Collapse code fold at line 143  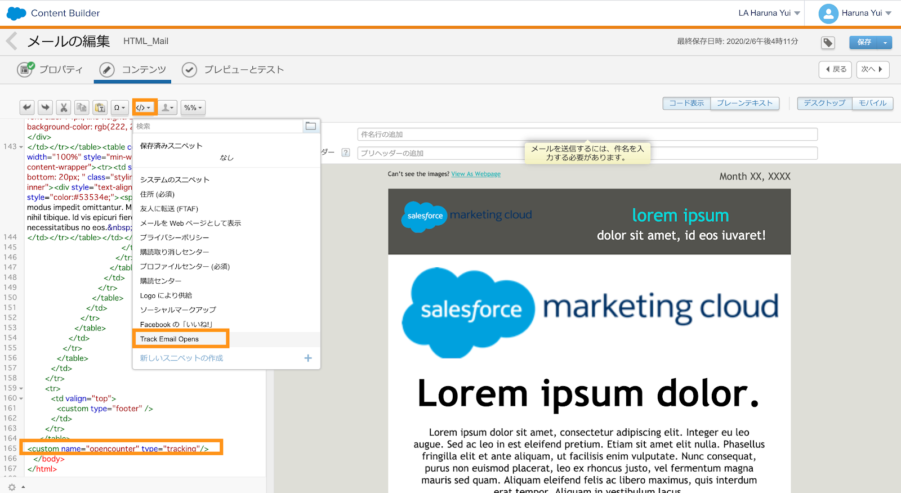coord(21,147)
